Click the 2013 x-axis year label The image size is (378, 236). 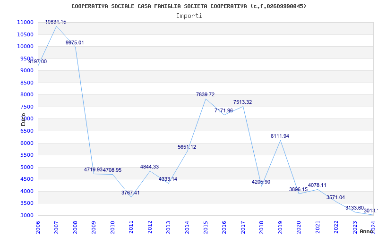click(168, 228)
